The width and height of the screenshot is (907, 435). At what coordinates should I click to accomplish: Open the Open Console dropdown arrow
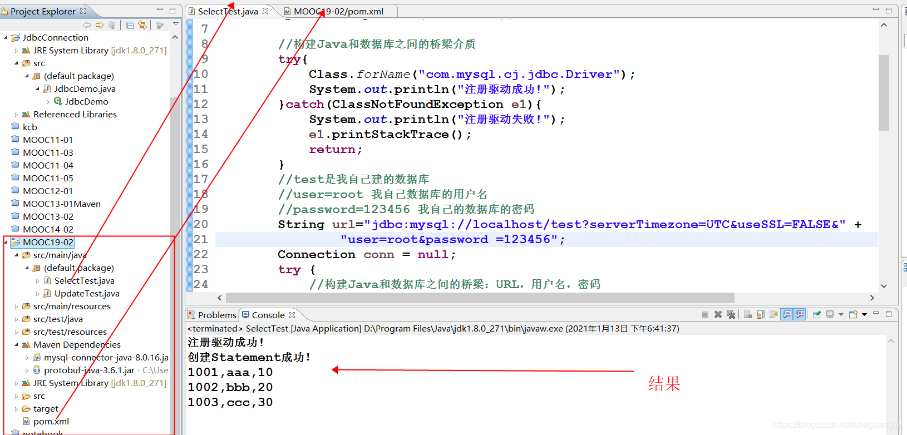tap(864, 315)
